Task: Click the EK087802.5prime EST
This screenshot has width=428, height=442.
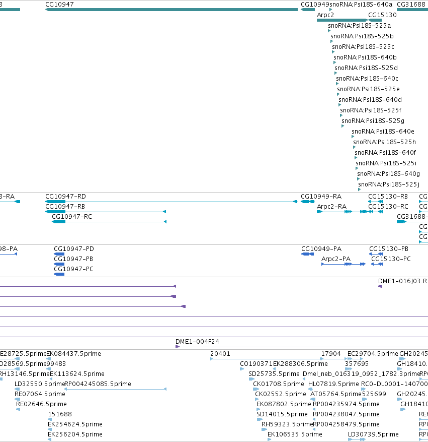Action: pyautogui.click(x=258, y=410)
